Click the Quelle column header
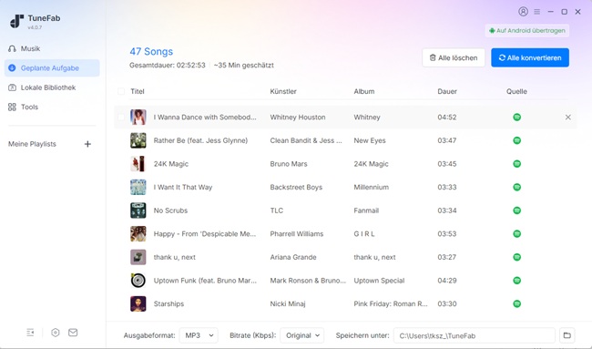 point(517,91)
